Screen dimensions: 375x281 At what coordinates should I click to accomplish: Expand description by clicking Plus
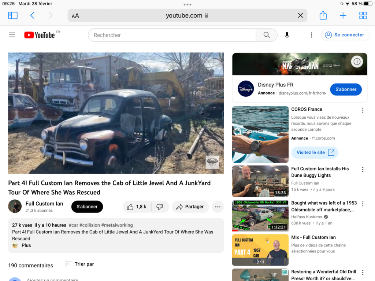click(x=26, y=245)
